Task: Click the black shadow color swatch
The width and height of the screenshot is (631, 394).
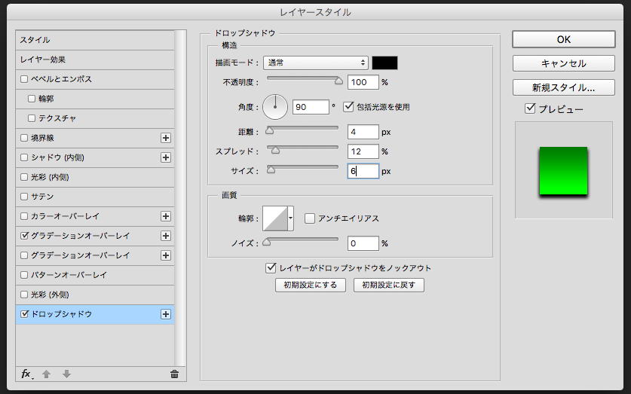Action: coord(384,63)
